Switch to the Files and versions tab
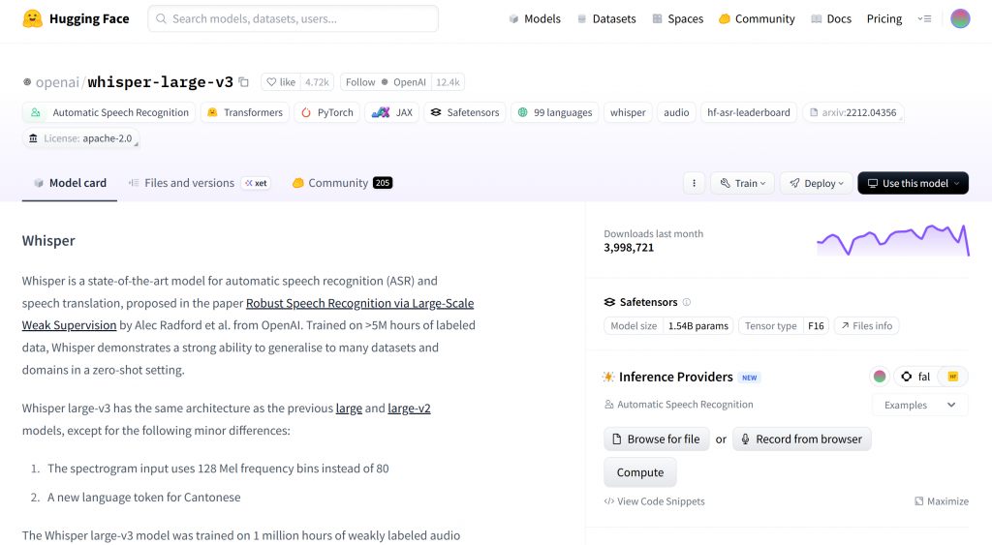Image resolution: width=992 pixels, height=545 pixels. point(199,183)
